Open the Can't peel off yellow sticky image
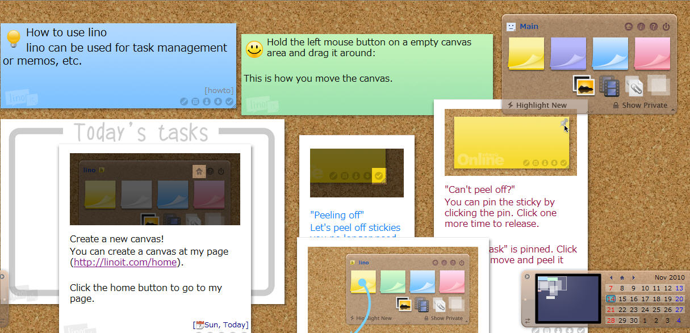 pyautogui.click(x=511, y=142)
